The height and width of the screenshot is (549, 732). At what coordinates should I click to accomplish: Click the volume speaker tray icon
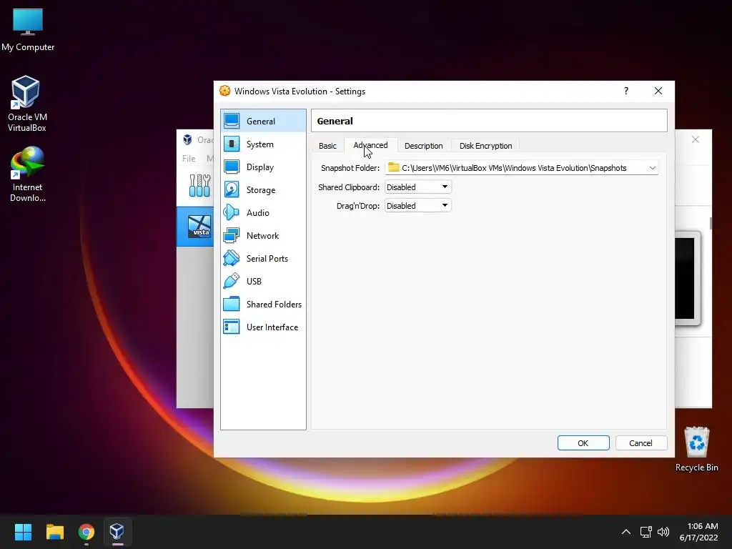(x=663, y=532)
